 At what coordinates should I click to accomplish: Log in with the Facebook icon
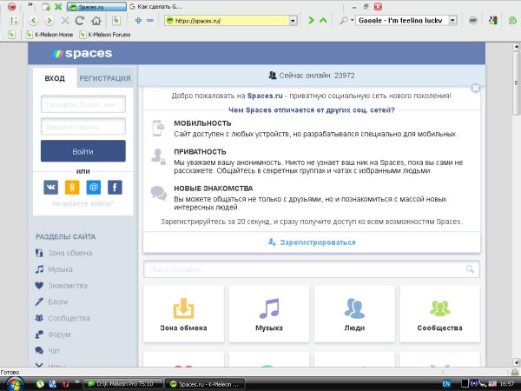coord(115,187)
